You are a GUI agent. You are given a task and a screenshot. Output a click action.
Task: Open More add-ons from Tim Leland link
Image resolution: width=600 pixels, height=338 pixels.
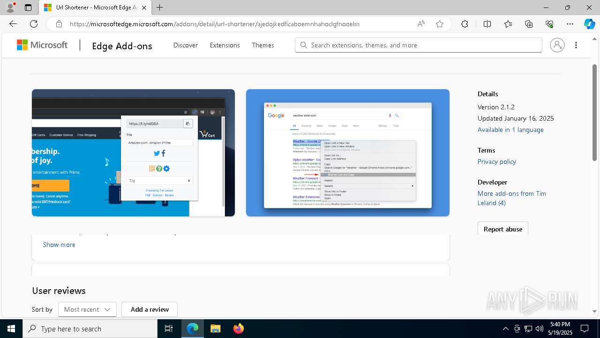[512, 198]
